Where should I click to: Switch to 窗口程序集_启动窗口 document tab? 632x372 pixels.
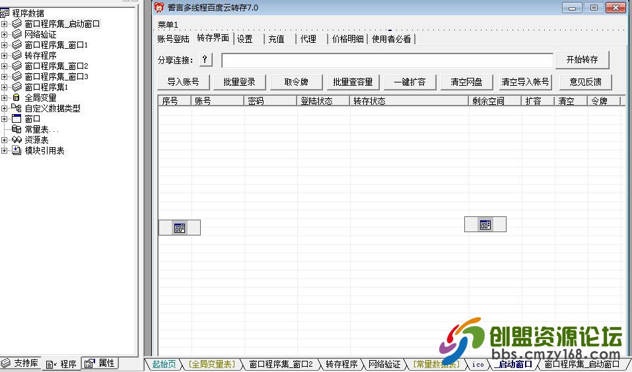[x=582, y=364]
